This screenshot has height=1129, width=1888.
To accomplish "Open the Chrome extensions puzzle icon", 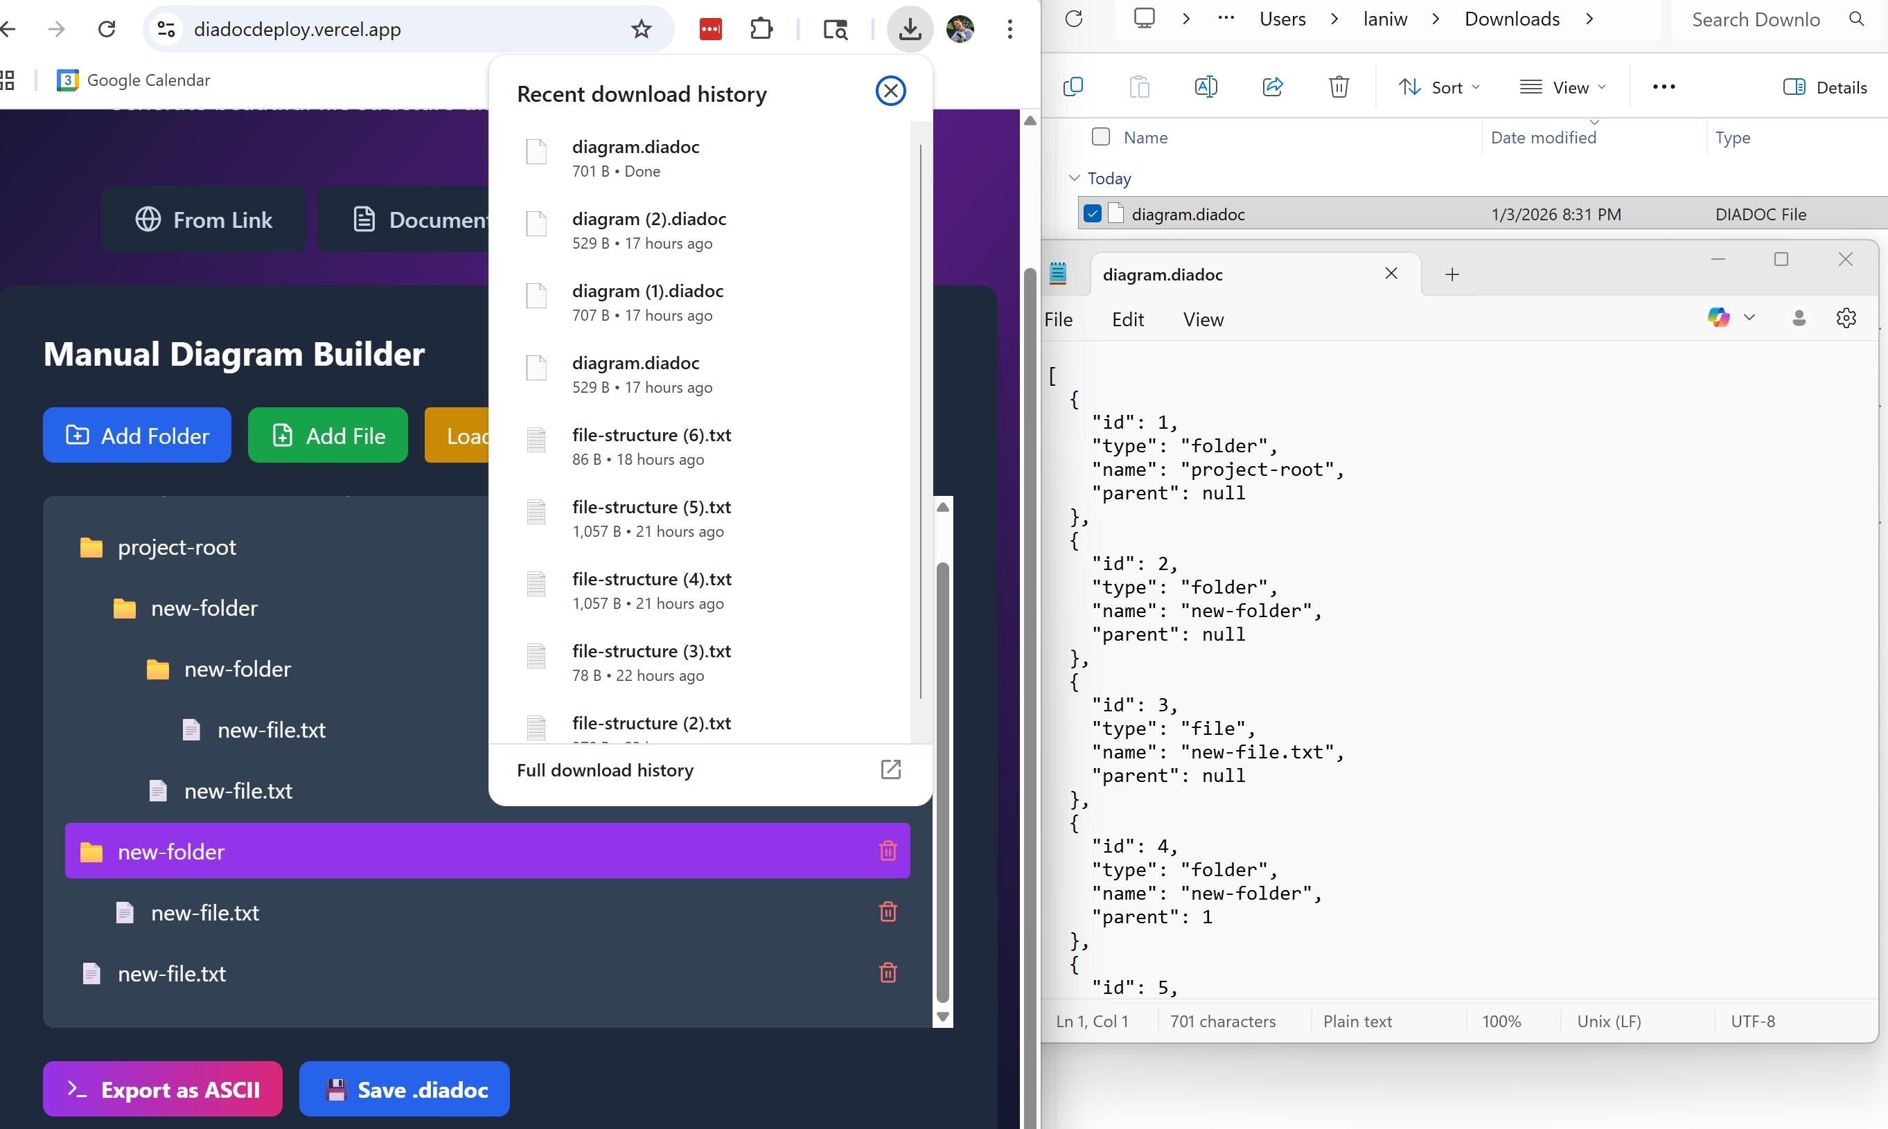I will coord(761,29).
